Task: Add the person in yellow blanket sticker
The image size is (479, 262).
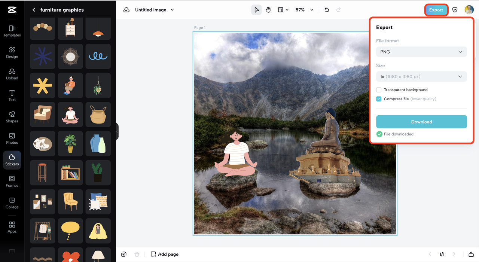Action: (98, 231)
